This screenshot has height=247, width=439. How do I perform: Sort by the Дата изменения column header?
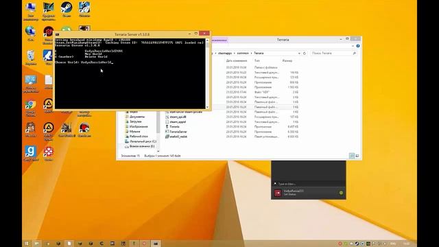tap(237, 61)
